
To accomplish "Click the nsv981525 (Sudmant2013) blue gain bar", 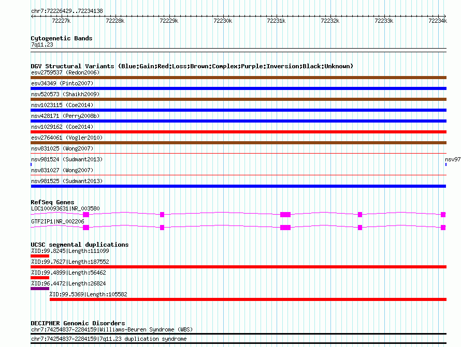I will click(x=238, y=186).
